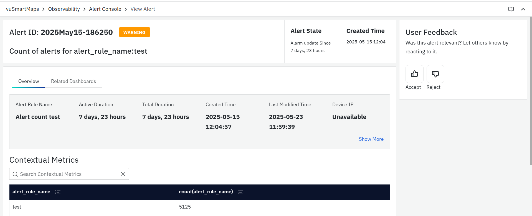This screenshot has width=532, height=216.
Task: Collapse the header using the up chevron
Action: 523,9
